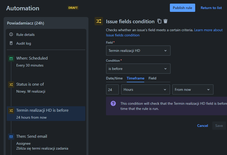The height and width of the screenshot is (155, 227).
Task: Click the copy component icon
Action: click(160, 21)
